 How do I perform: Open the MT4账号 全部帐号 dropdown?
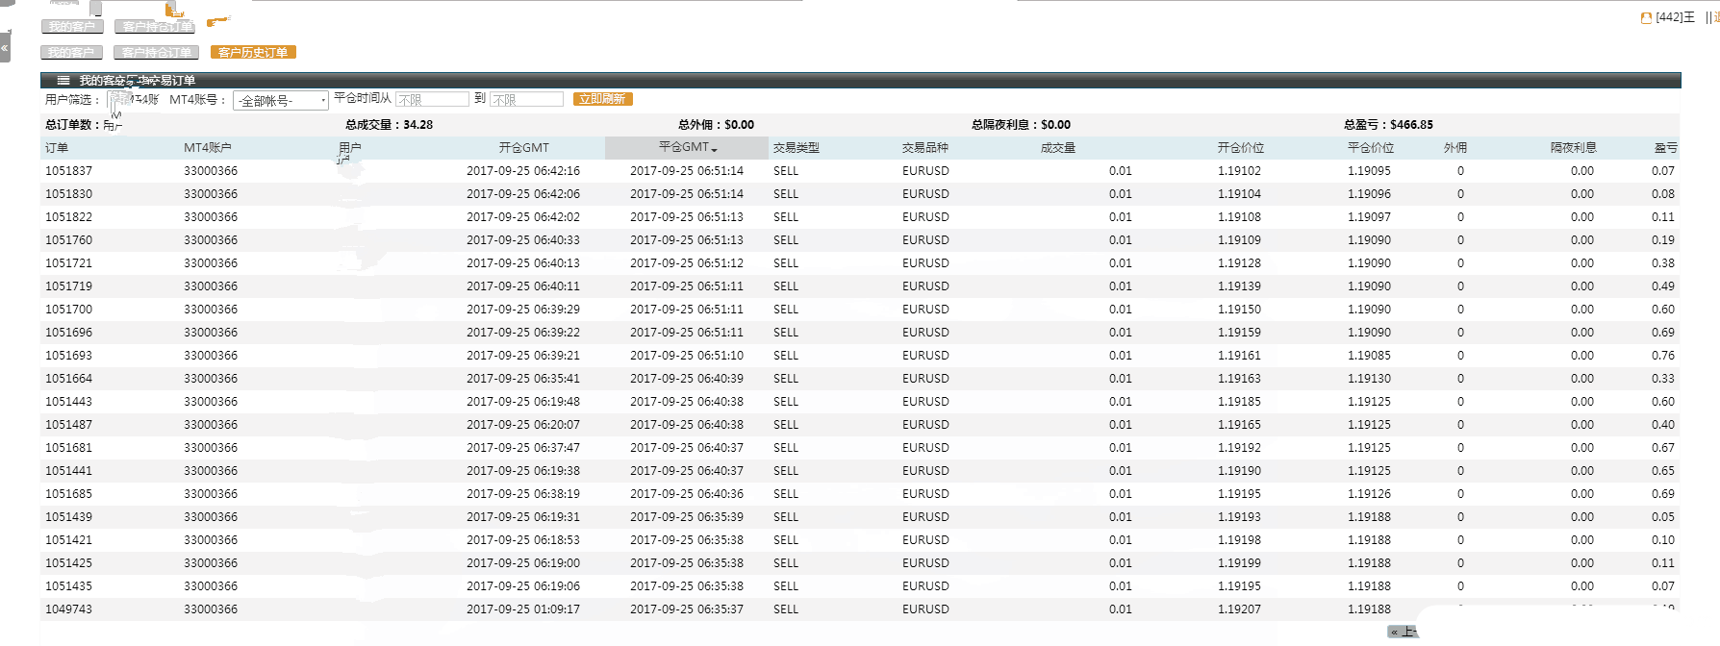click(280, 100)
